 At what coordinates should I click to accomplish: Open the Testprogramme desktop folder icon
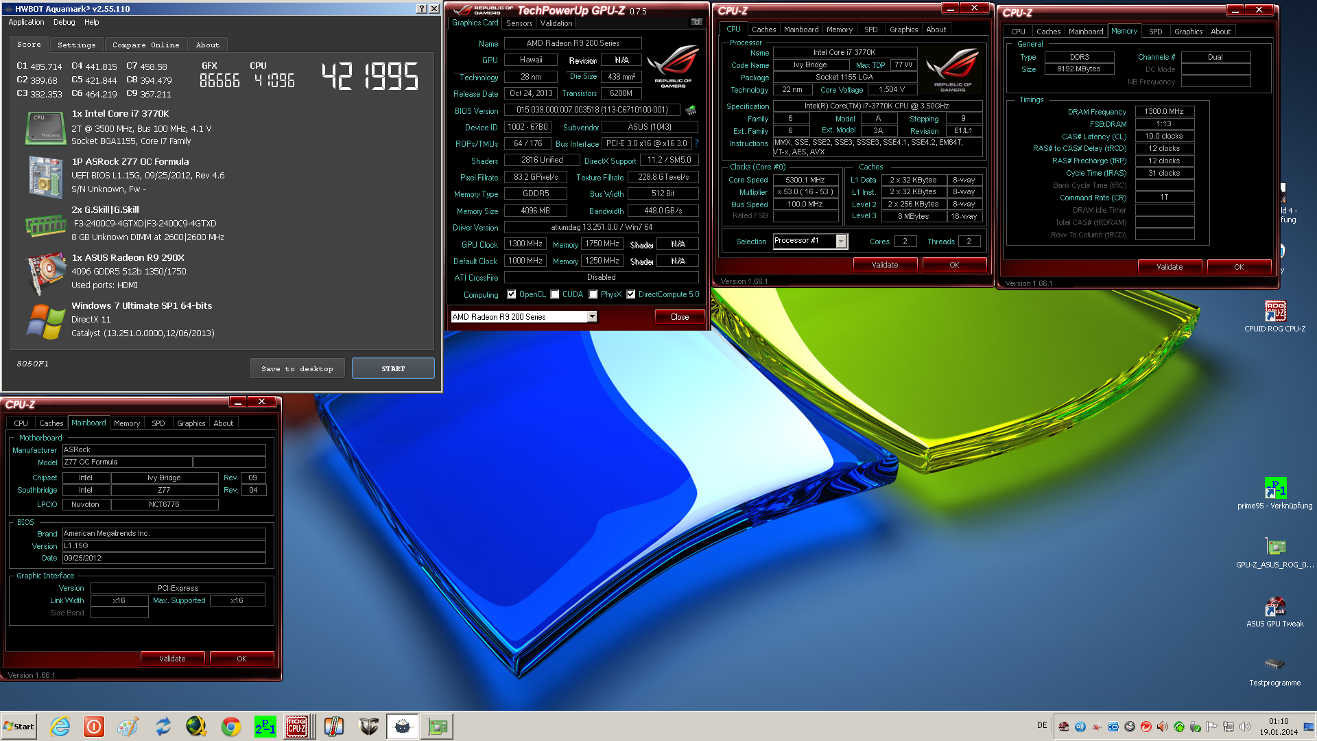(x=1274, y=670)
